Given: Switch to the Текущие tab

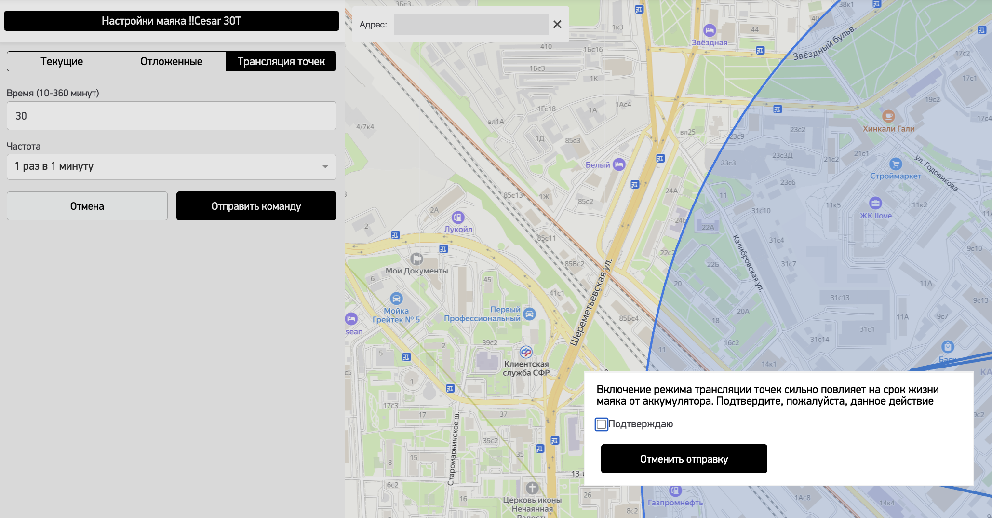Looking at the screenshot, I should click(x=62, y=61).
